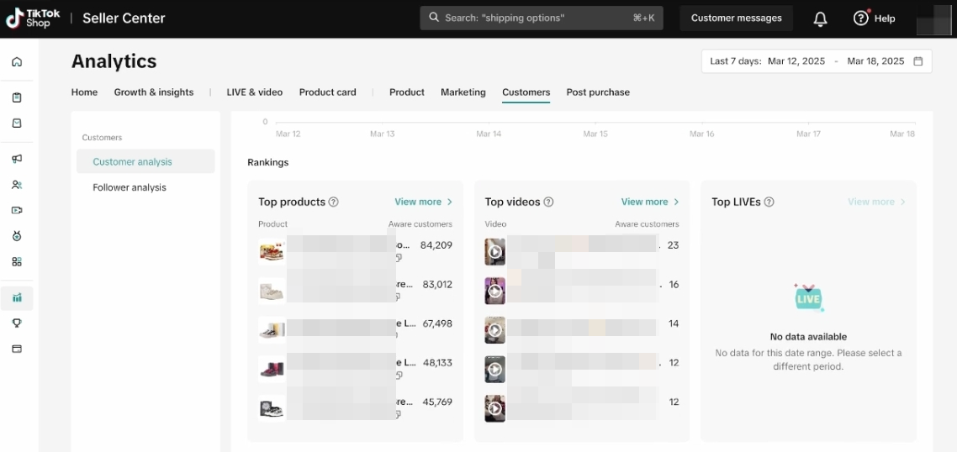The width and height of the screenshot is (957, 452).
Task: Open the video camera icon in sidebar
Action: click(17, 211)
